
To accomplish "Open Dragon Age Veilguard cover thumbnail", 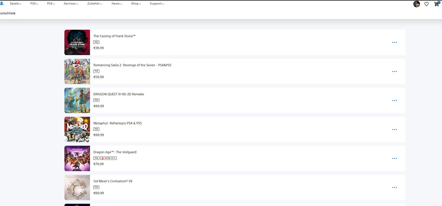I will [77, 159].
